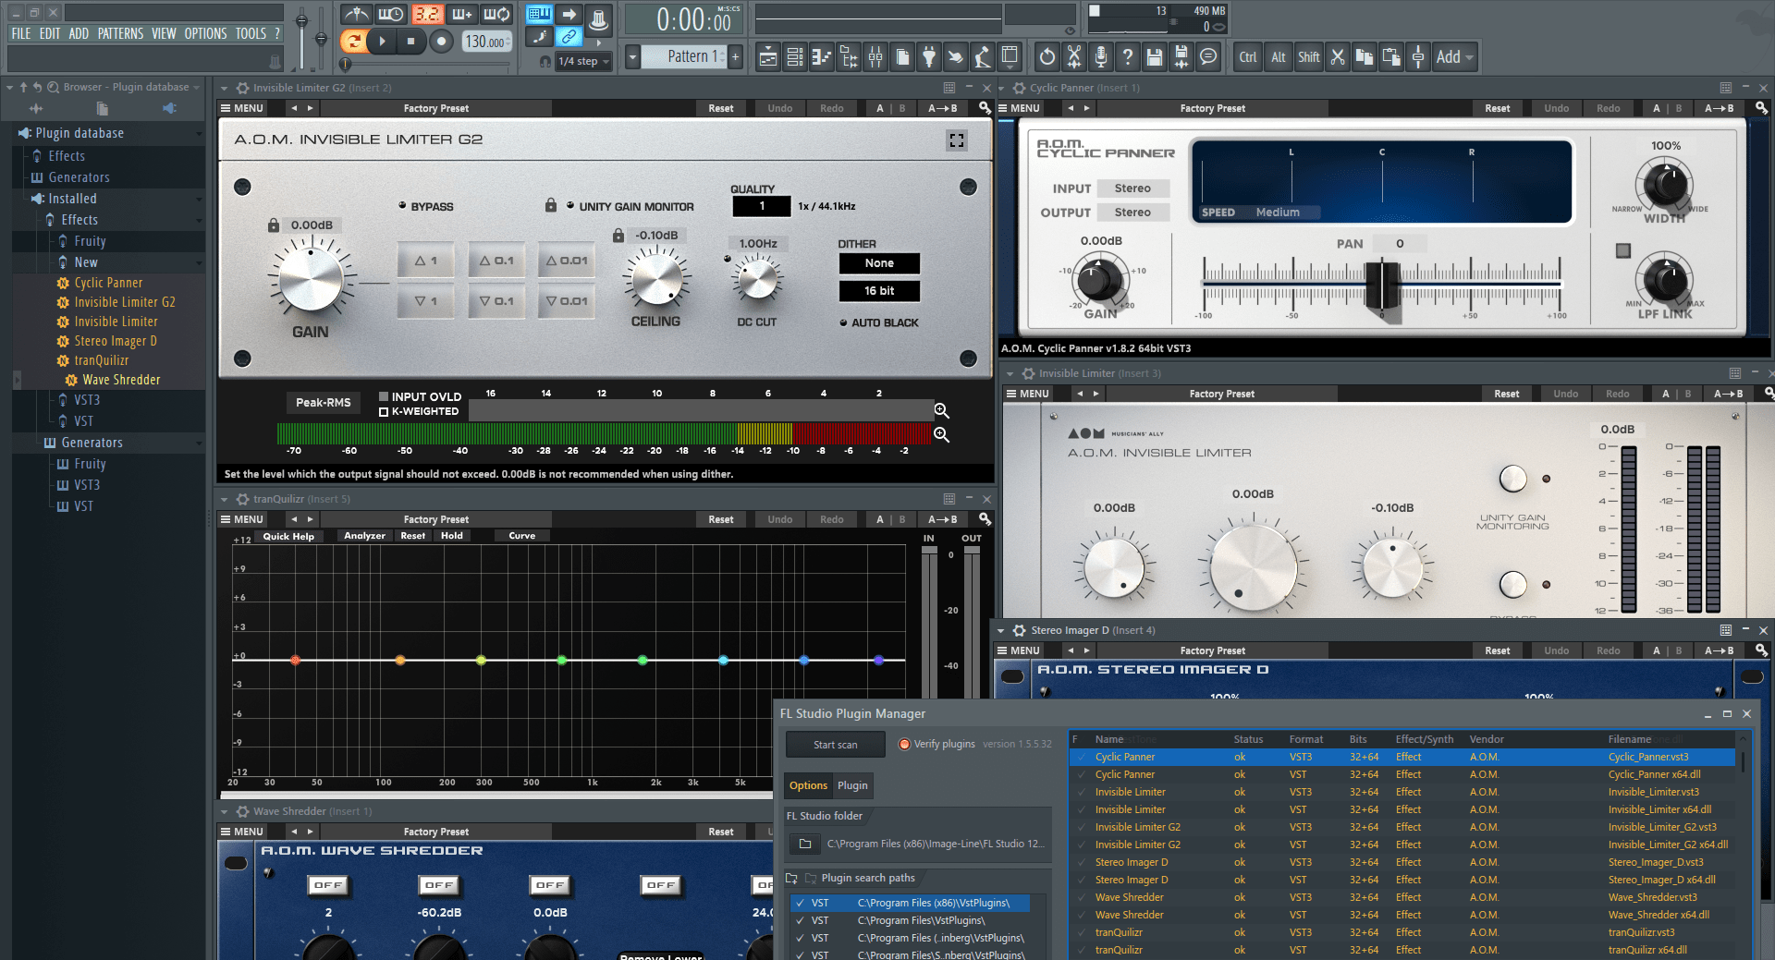Open the 16 bit dither depth selector
Viewport: 1775px width, 960px height.
(879, 291)
